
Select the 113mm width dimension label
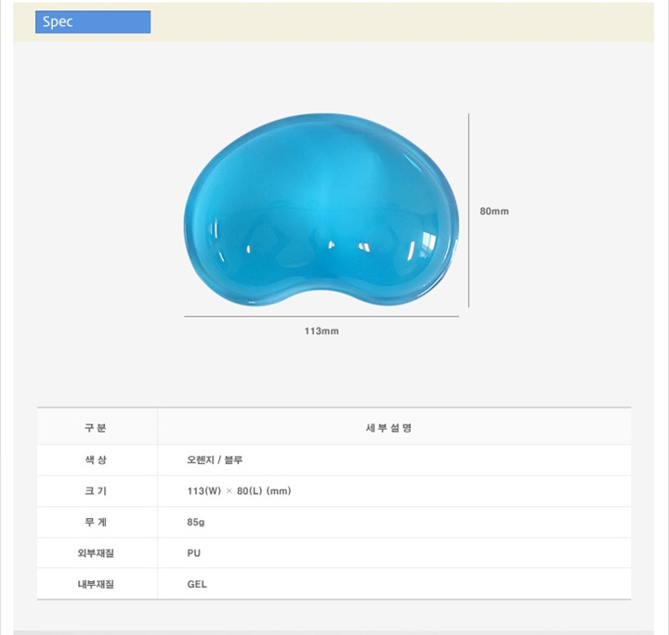click(321, 331)
